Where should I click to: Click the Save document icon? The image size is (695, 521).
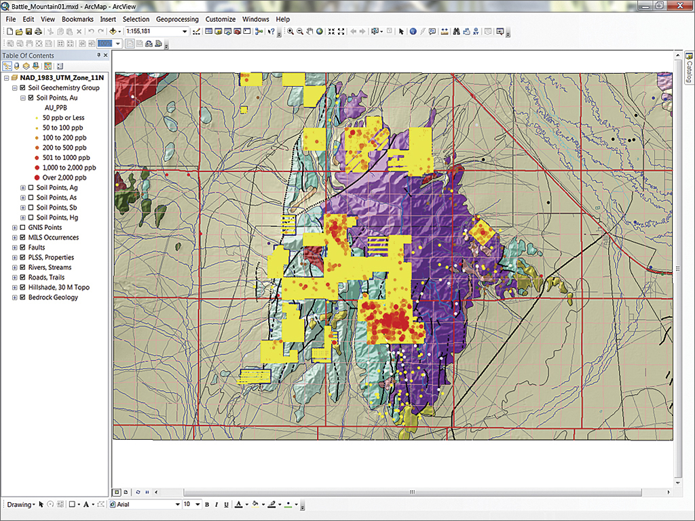click(x=29, y=32)
